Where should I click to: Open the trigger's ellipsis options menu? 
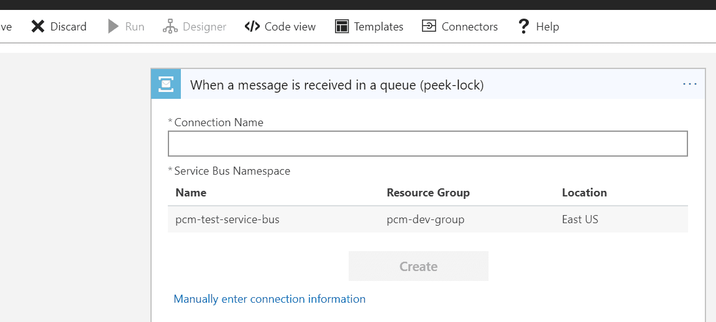pos(689,84)
